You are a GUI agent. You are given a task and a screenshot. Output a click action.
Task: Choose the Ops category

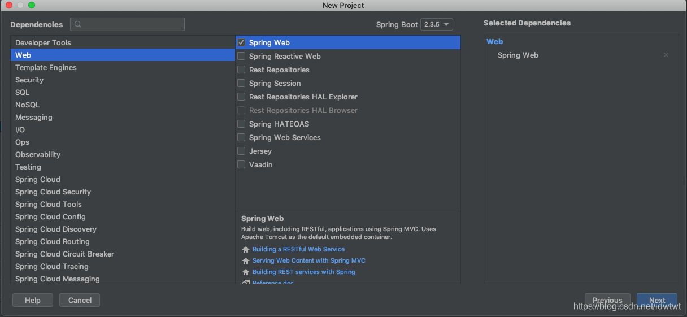(x=123, y=142)
